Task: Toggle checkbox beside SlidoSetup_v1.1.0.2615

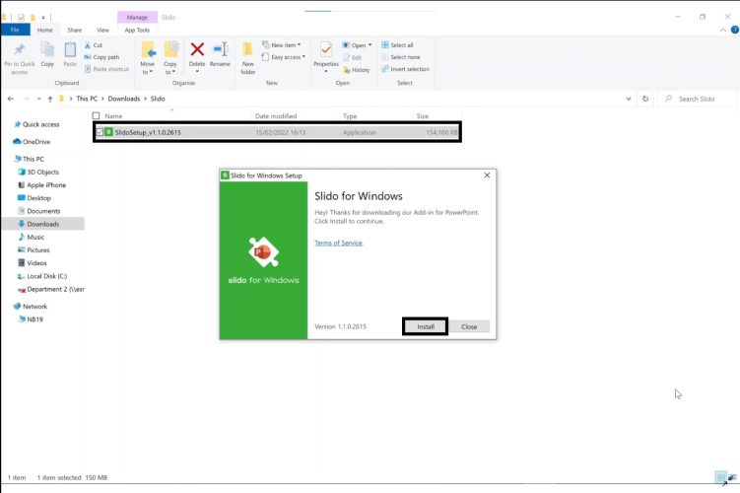Action: point(100,132)
